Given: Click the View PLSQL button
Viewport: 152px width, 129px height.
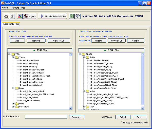Looking at the screenshot, I should (117, 41).
